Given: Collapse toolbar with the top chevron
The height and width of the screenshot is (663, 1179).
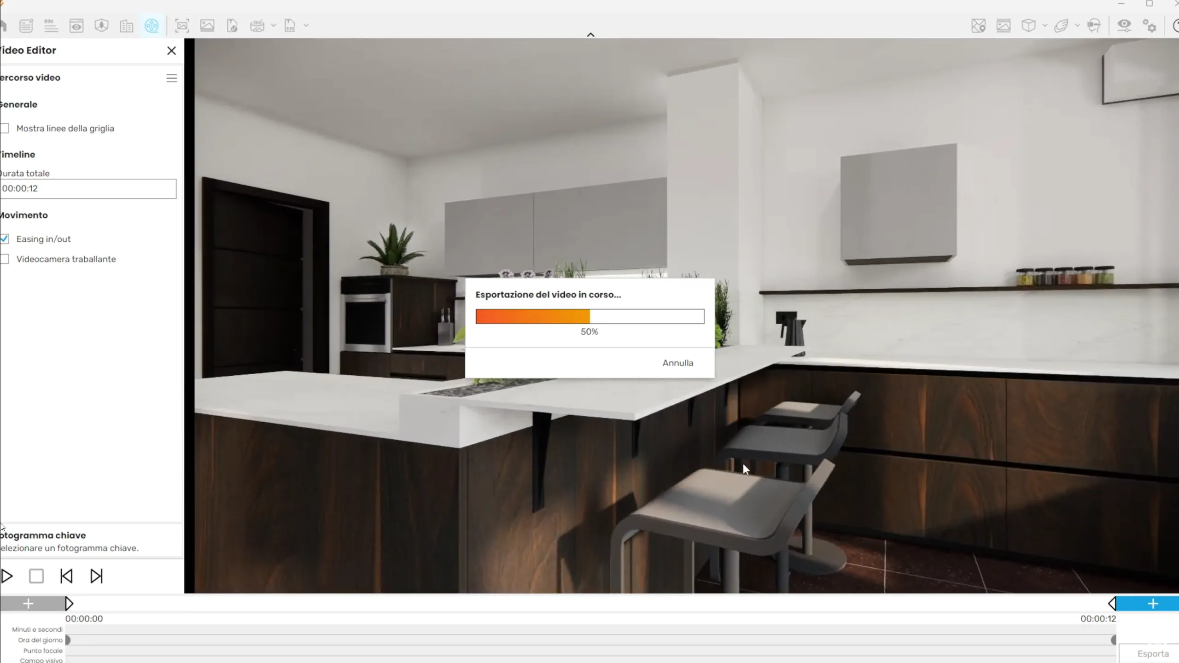Looking at the screenshot, I should [590, 35].
